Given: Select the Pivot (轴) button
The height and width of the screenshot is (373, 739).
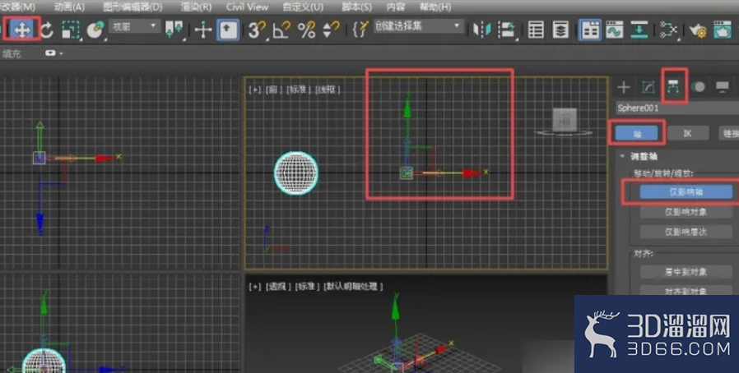Looking at the screenshot, I should pyautogui.click(x=637, y=133).
